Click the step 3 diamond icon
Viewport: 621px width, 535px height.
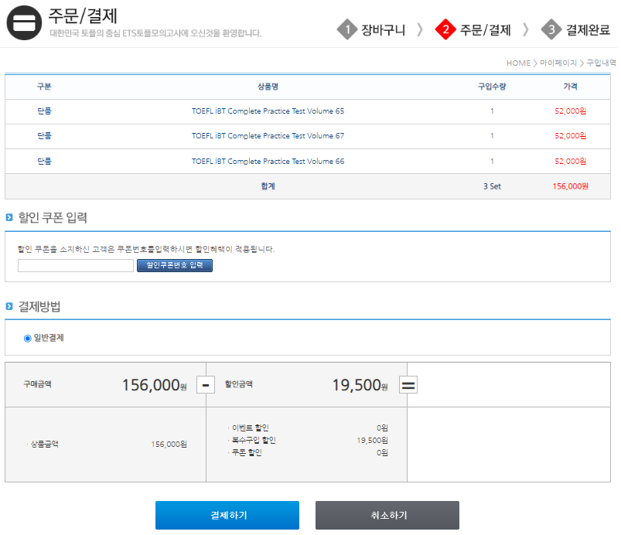click(x=551, y=29)
